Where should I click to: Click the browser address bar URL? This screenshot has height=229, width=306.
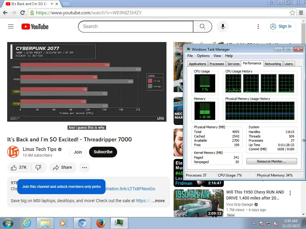(x=88, y=13)
